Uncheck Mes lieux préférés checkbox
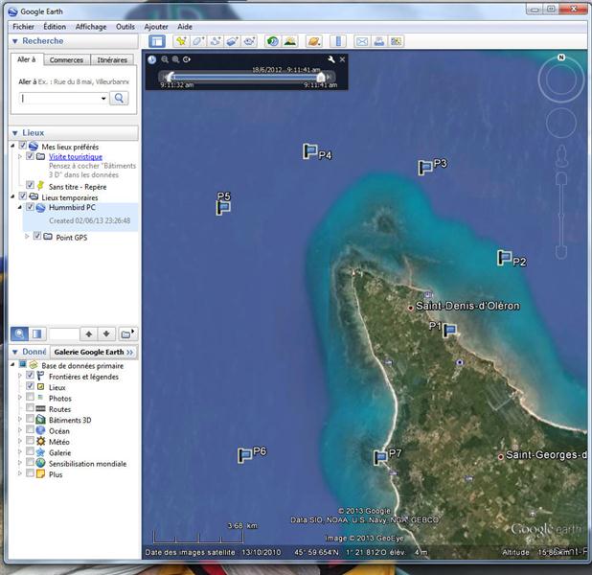The image size is (592, 575). click(x=23, y=146)
